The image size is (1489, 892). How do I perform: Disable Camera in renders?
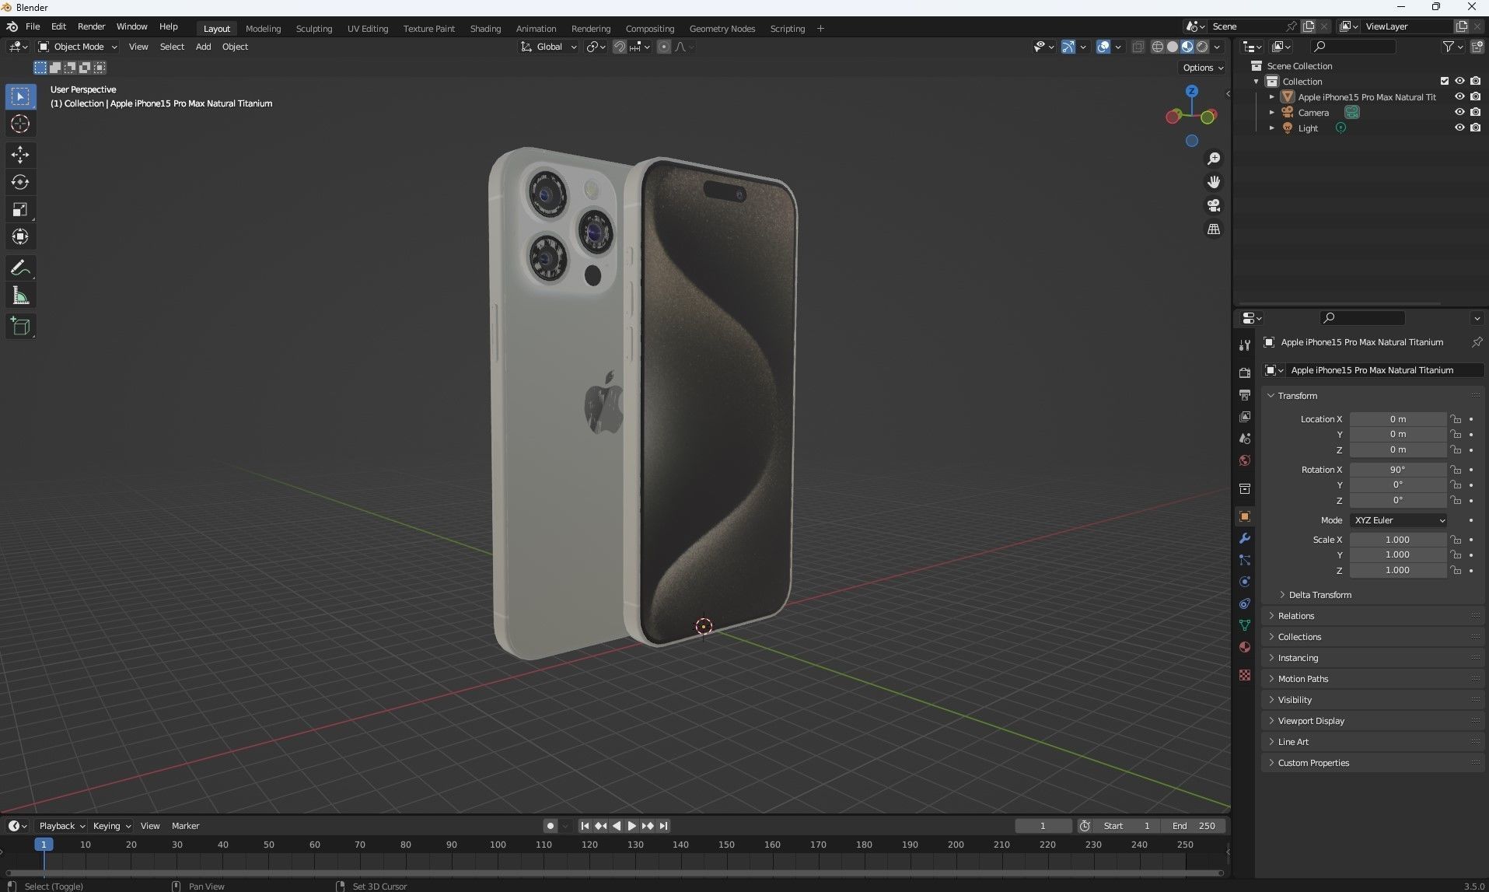pos(1475,112)
